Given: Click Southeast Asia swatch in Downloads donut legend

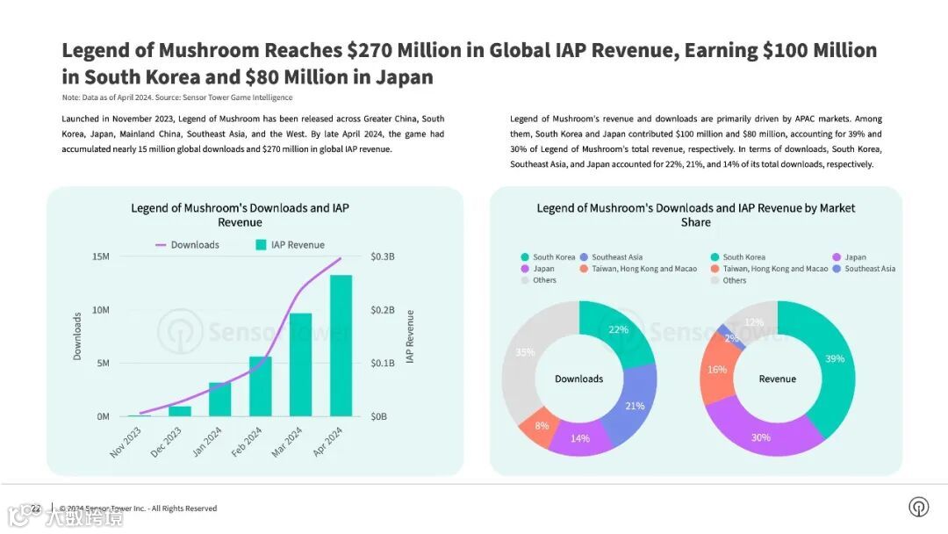Looking at the screenshot, I should [584, 257].
